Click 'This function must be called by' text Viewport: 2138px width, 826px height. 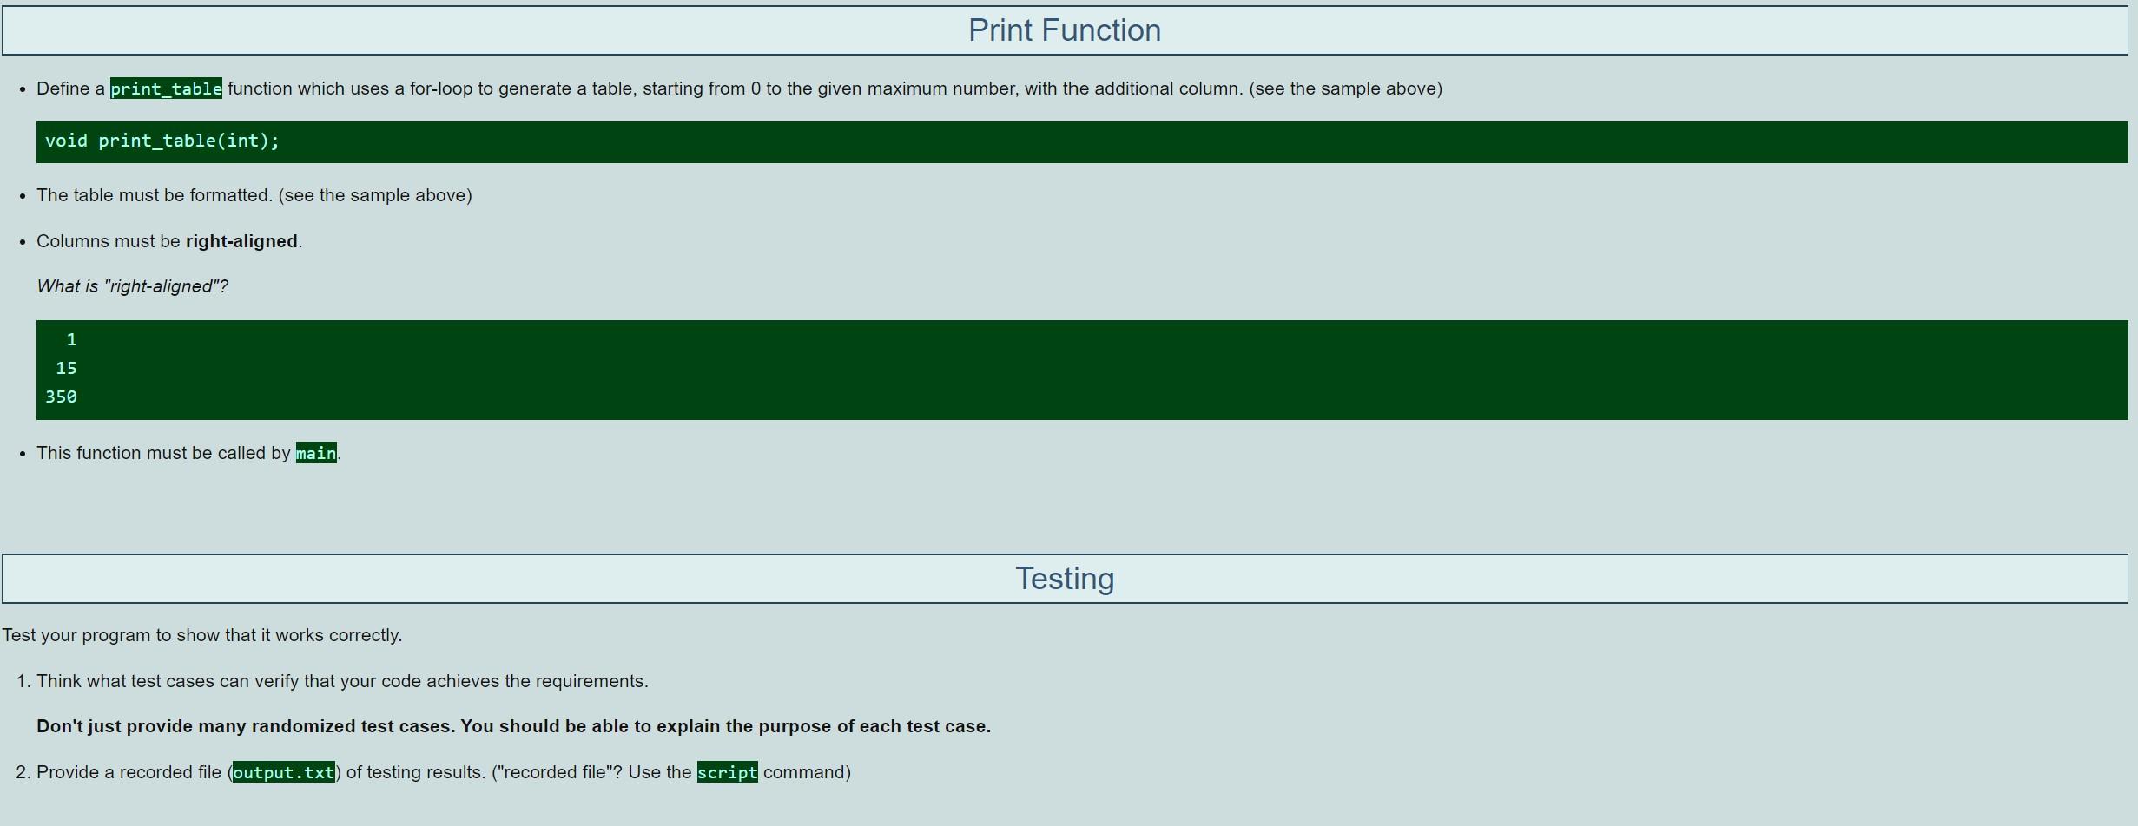tap(163, 453)
